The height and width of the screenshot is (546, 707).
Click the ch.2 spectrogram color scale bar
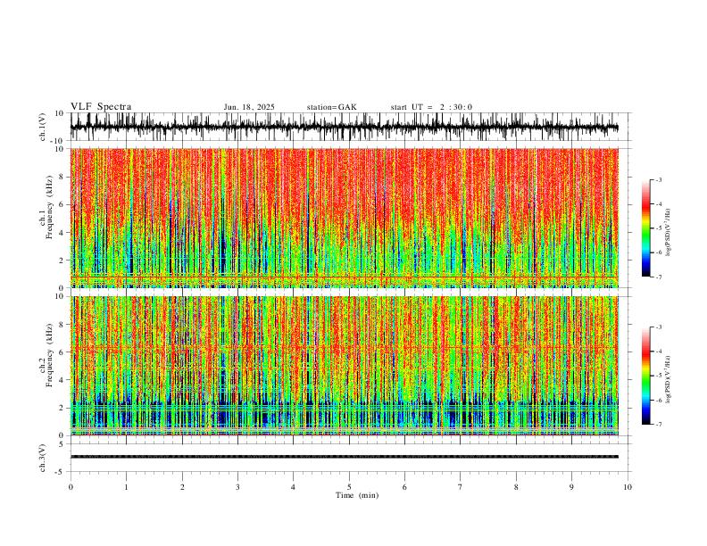pos(645,376)
